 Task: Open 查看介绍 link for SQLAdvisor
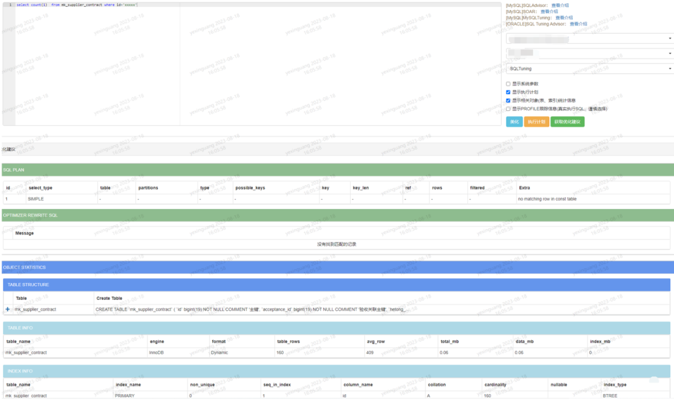pos(560,5)
